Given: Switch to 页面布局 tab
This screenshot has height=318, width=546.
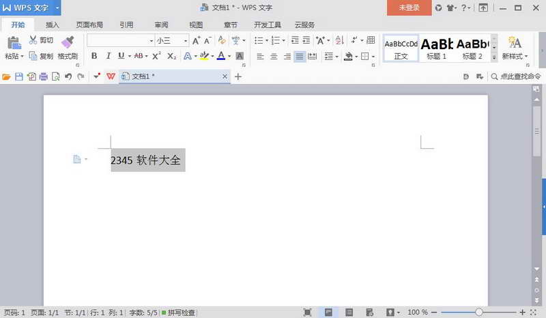Looking at the screenshot, I should pyautogui.click(x=89, y=25).
